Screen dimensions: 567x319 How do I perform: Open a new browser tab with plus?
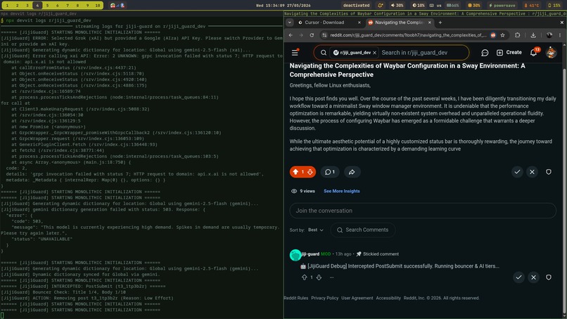(440, 23)
